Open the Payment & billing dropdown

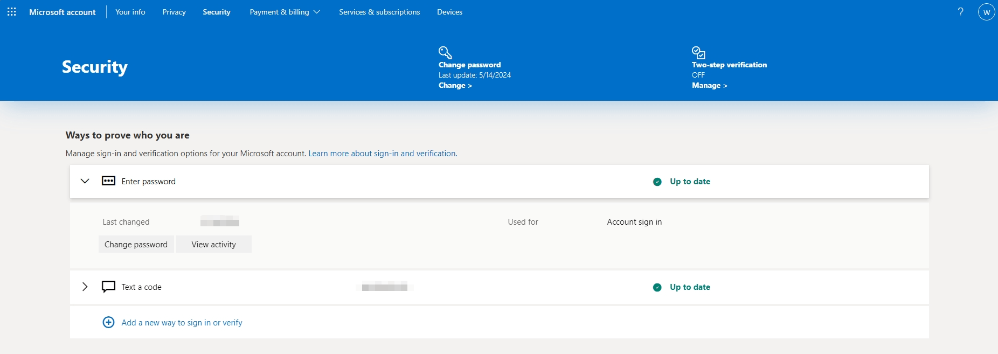click(285, 12)
